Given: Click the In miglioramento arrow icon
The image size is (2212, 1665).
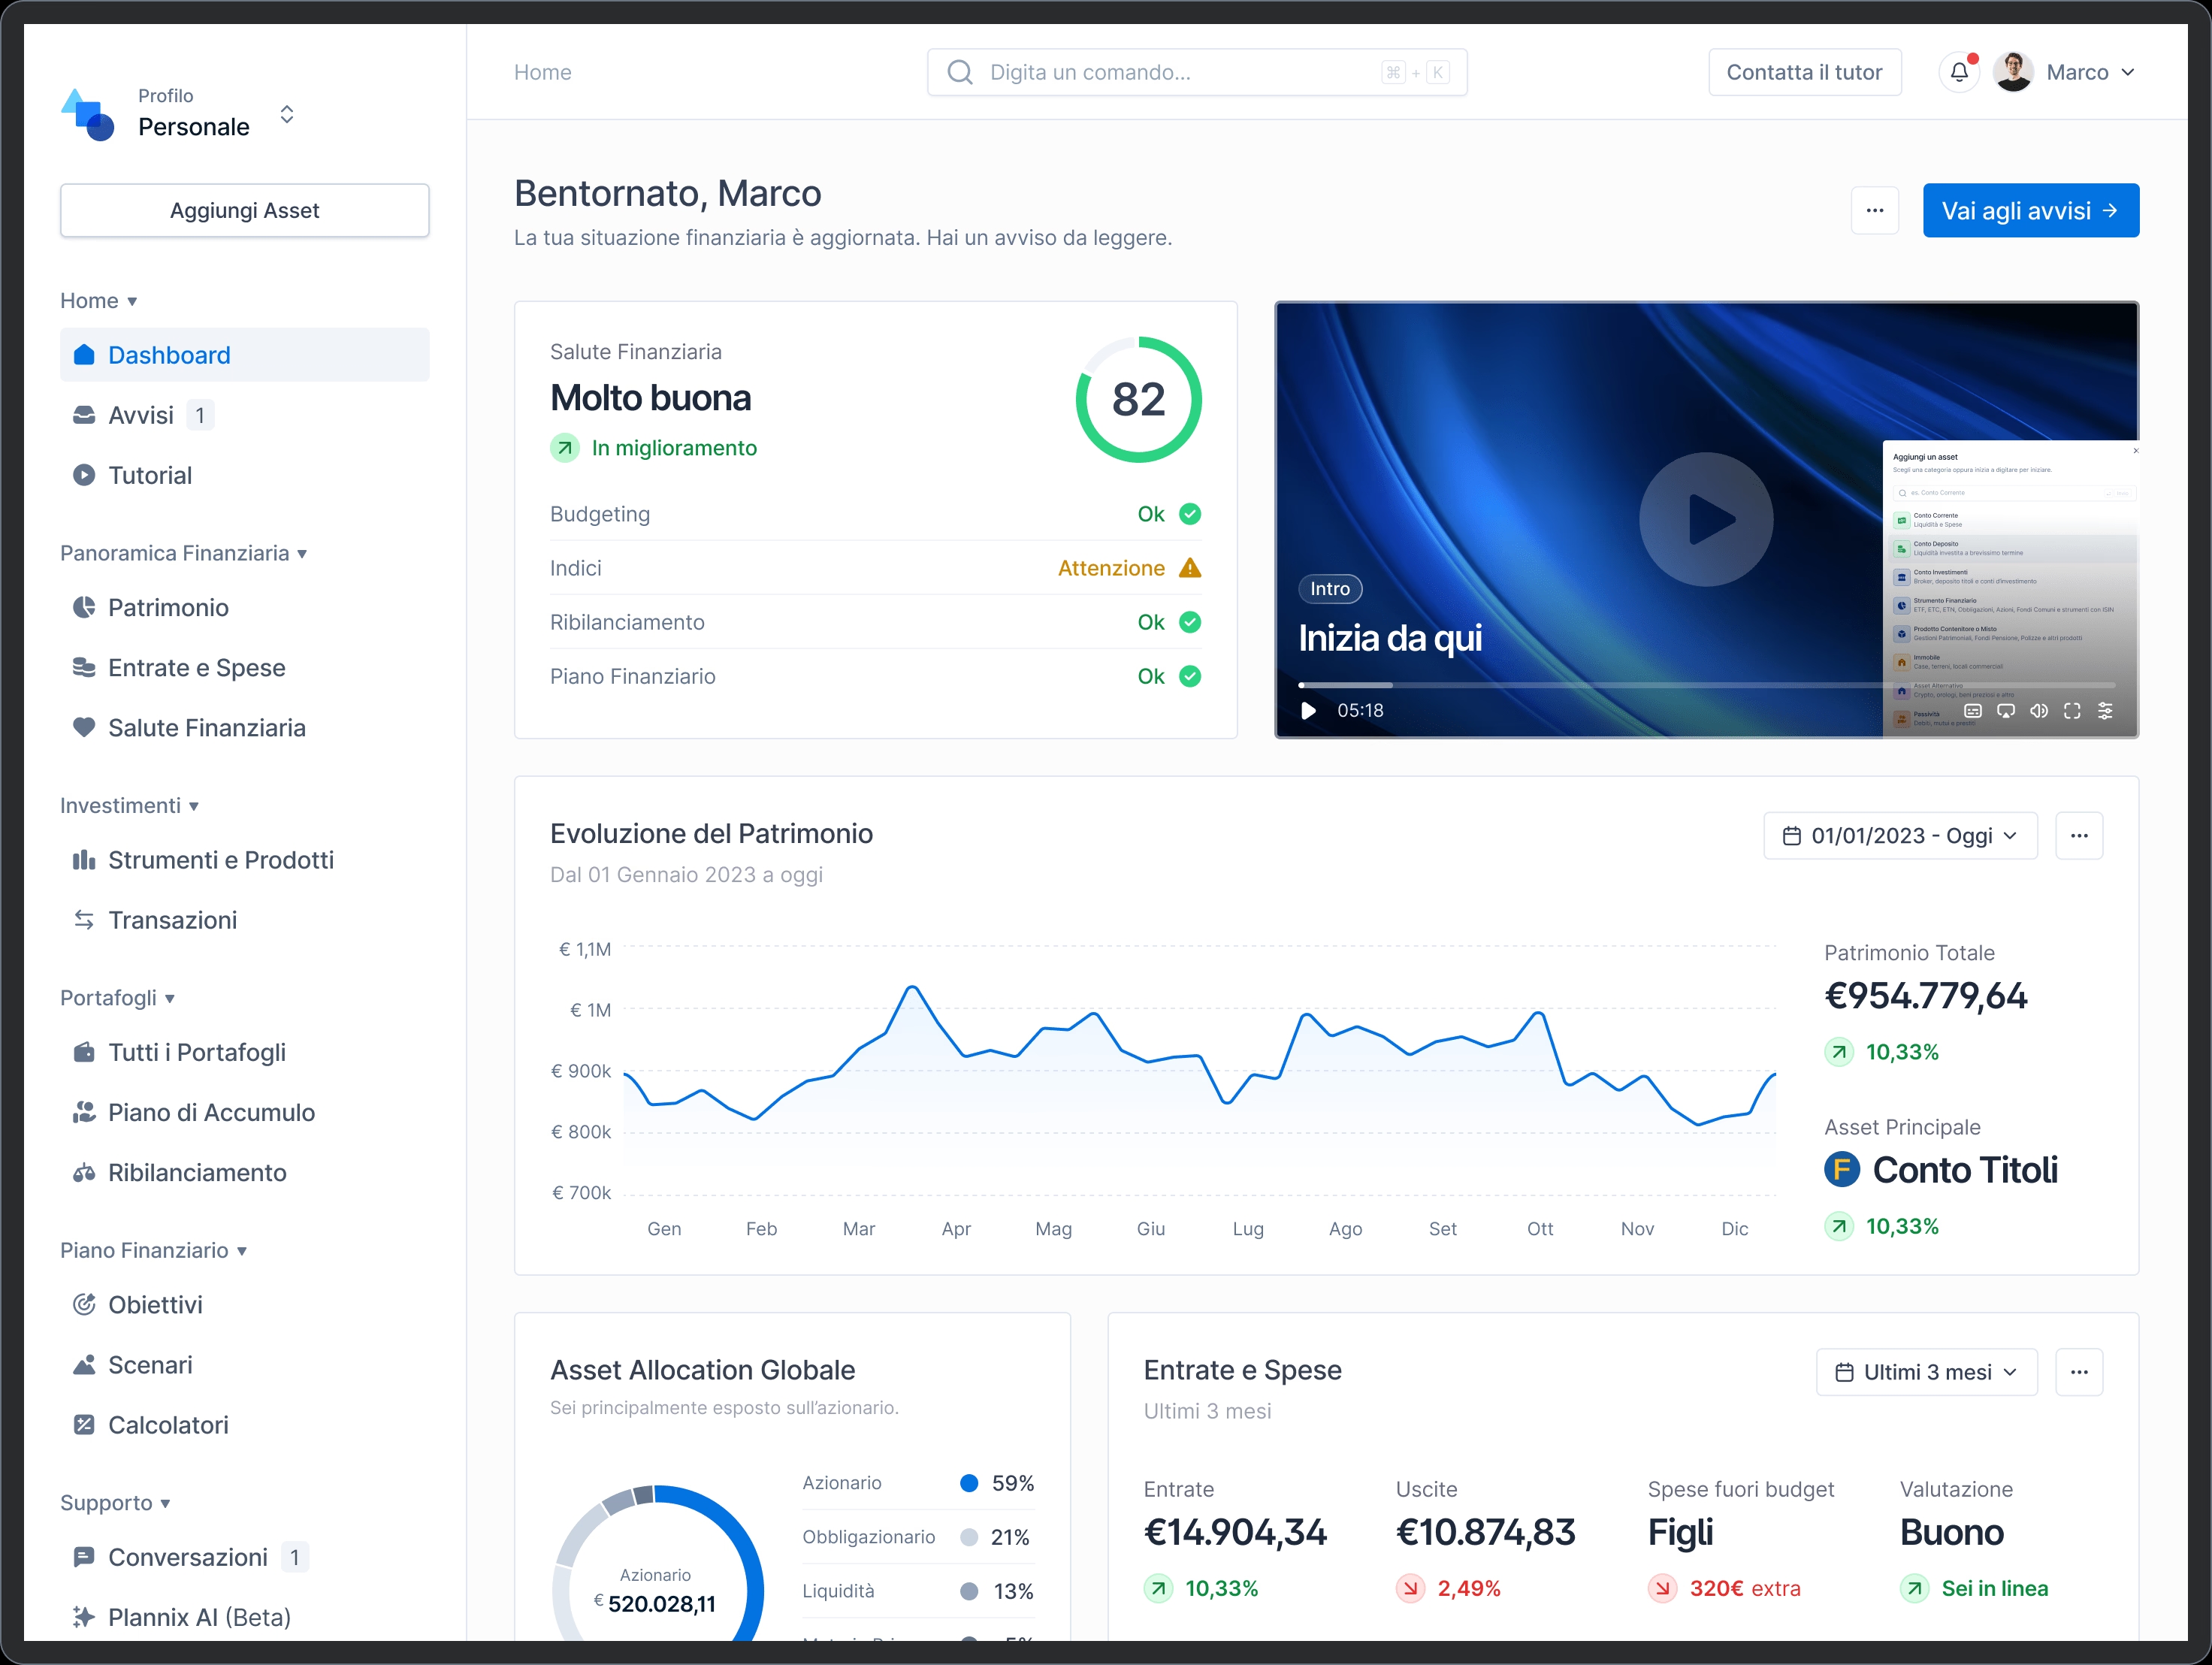Looking at the screenshot, I should 565,448.
